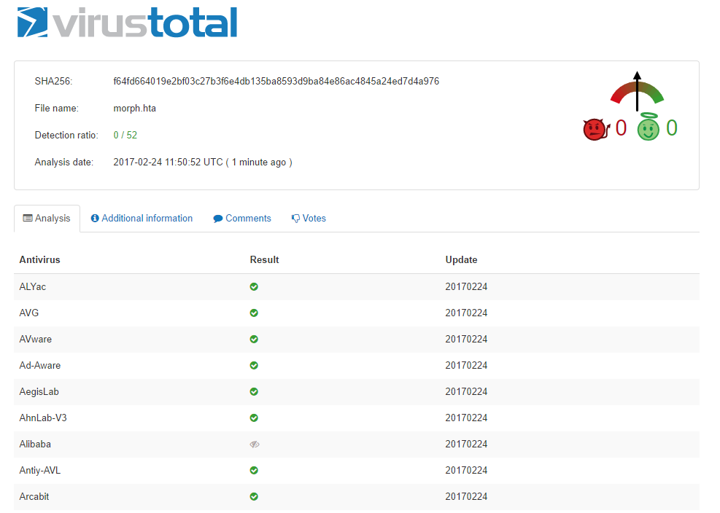Click the VirusTotal logo

click(127, 22)
